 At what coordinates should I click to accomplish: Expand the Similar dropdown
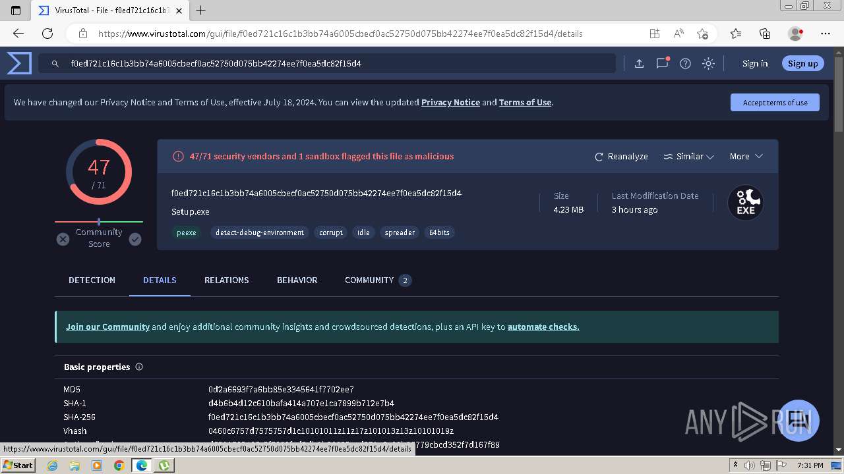click(x=688, y=157)
